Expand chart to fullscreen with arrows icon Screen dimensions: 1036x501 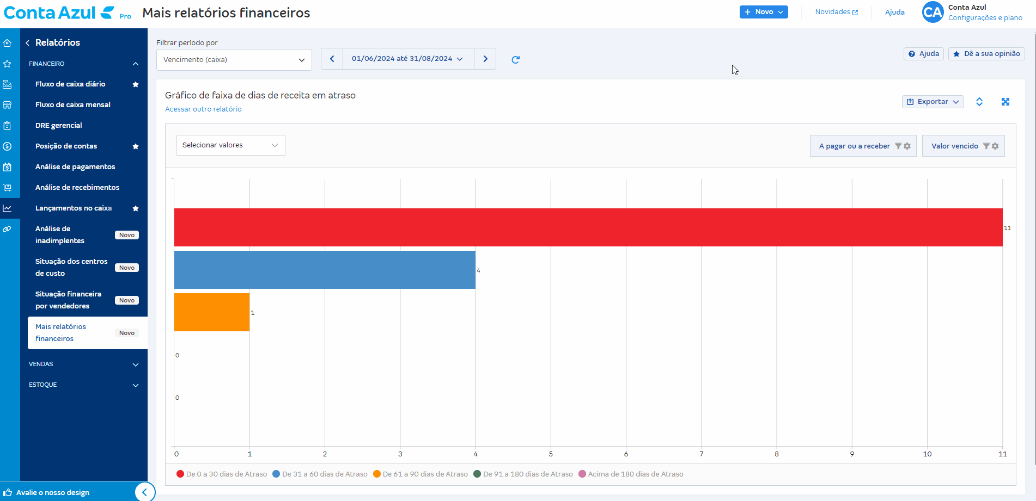(1005, 102)
